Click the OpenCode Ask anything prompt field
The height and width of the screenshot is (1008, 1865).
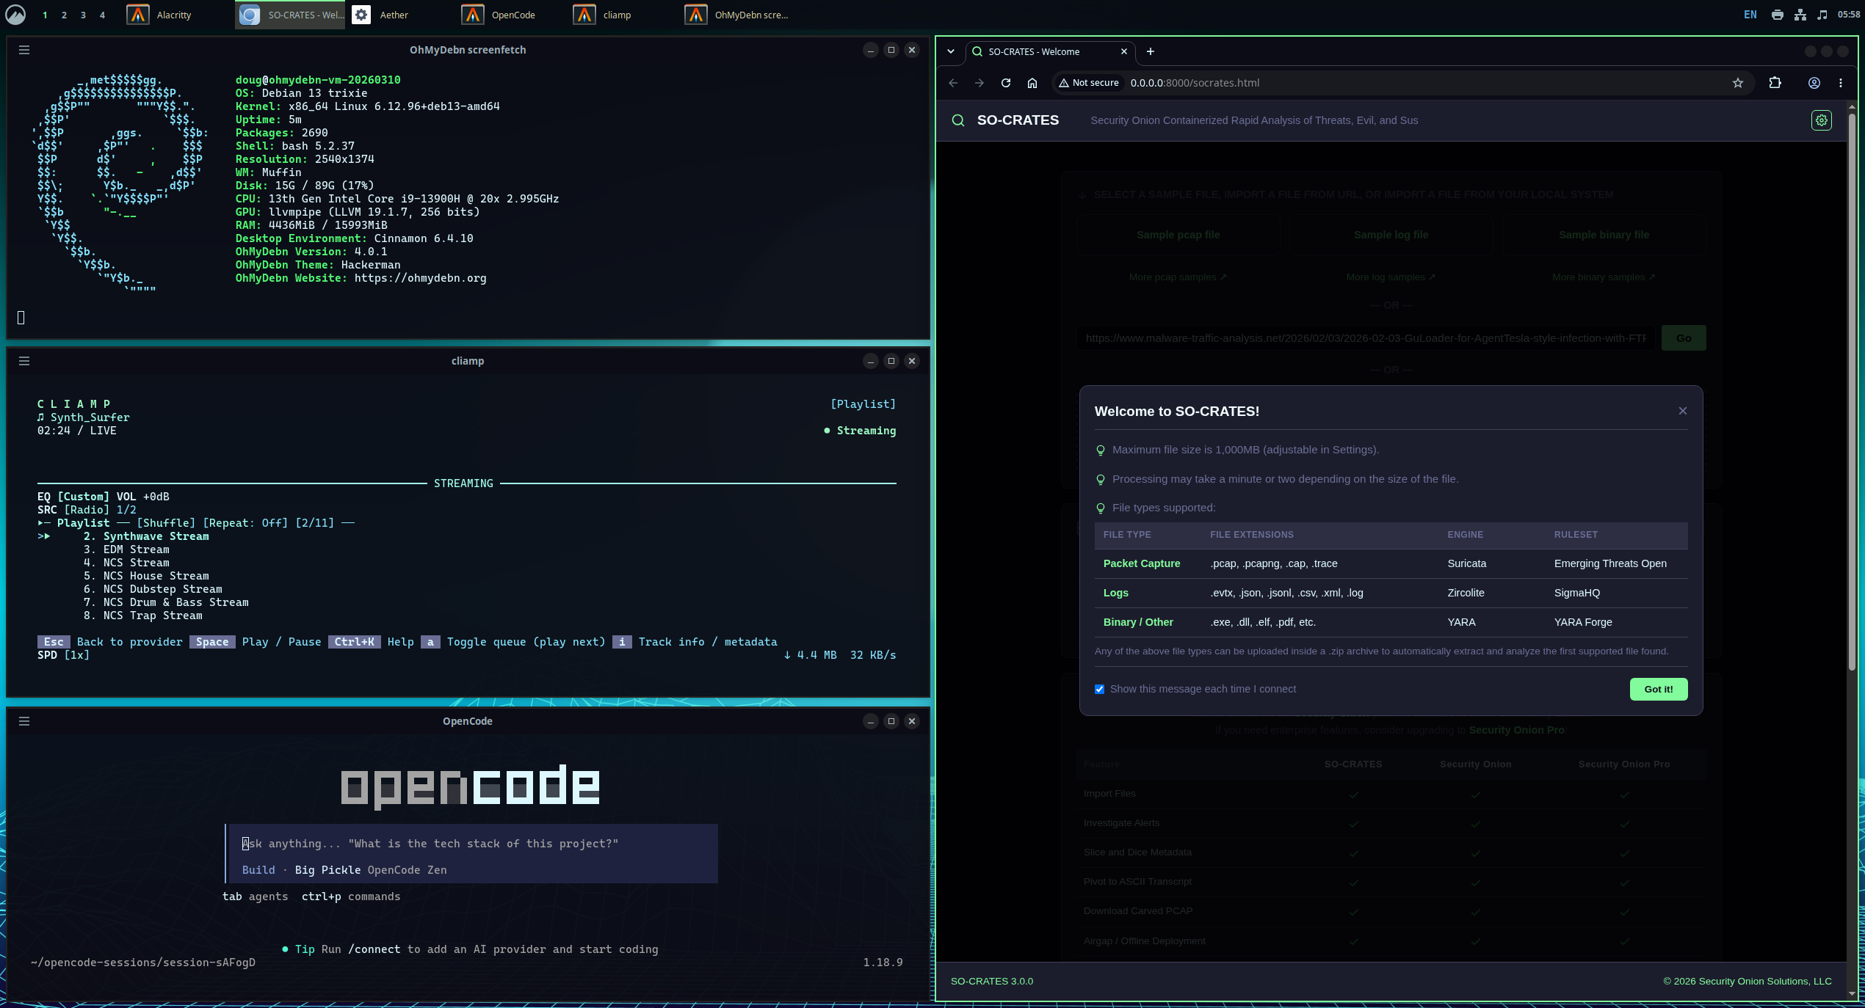[473, 844]
